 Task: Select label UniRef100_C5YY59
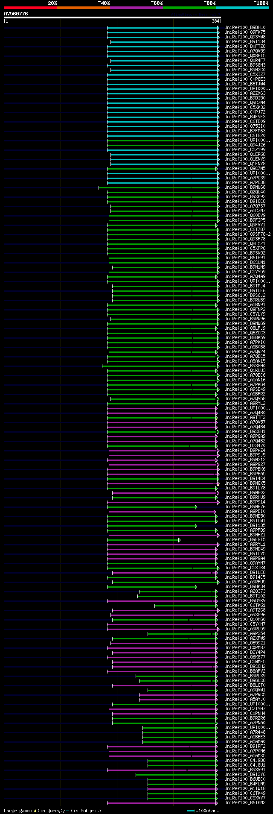coord(245,272)
